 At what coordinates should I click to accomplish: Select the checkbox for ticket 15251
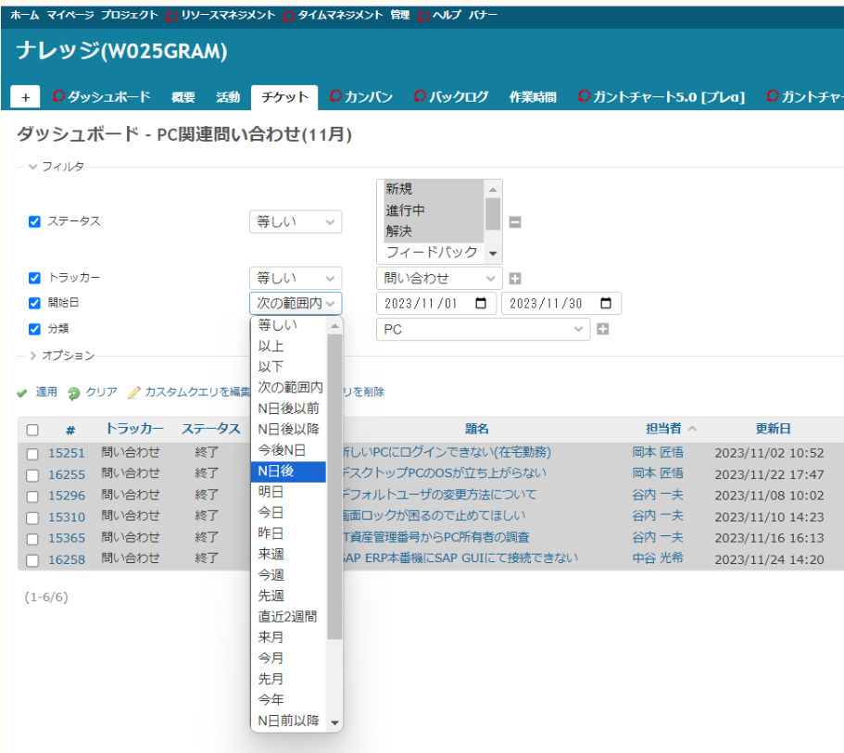pos(32,453)
